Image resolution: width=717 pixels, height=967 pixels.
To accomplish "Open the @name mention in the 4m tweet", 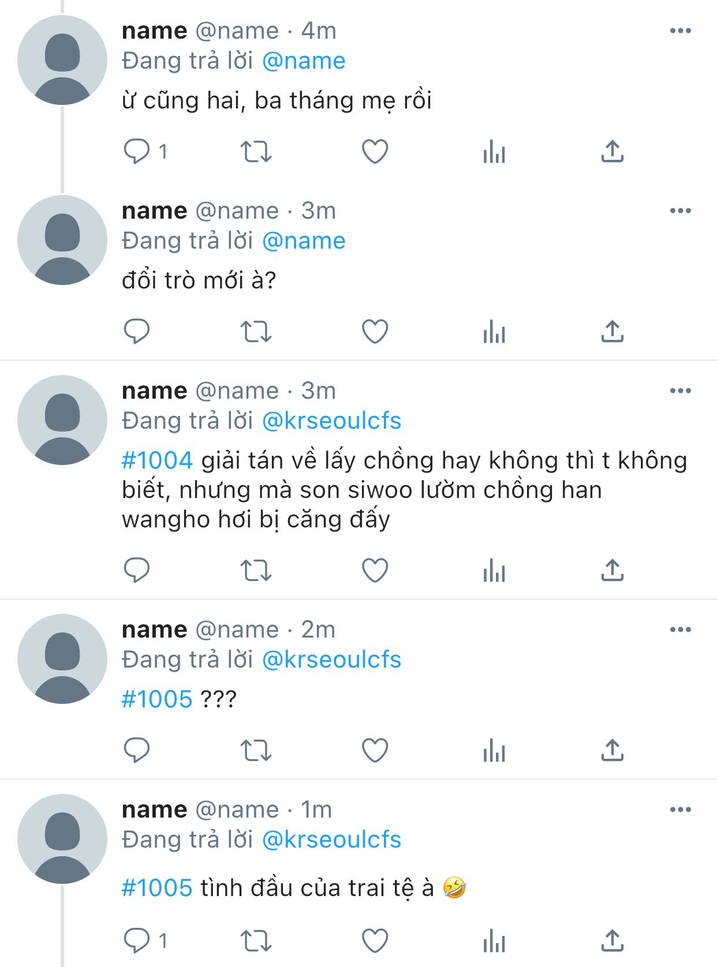I will click(304, 61).
